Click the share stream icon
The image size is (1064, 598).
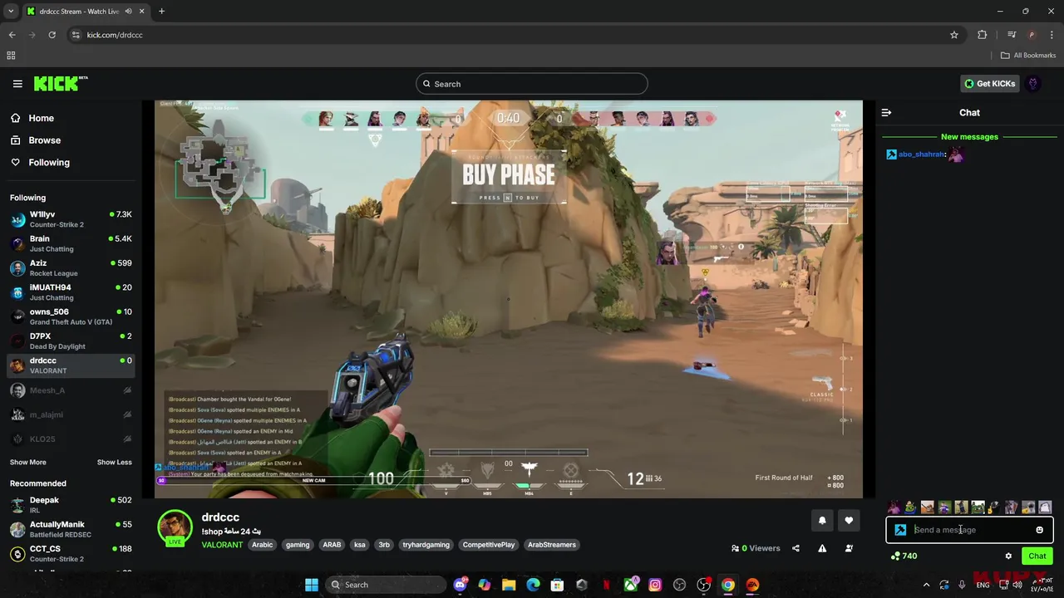[796, 548]
